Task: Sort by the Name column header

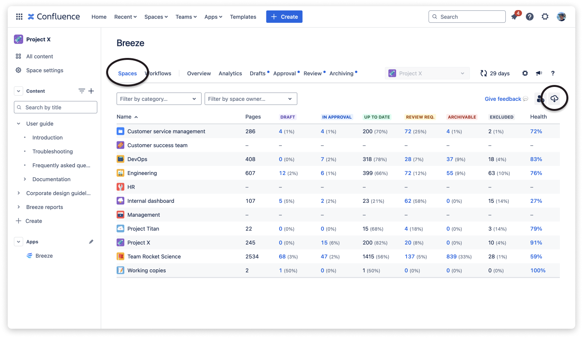Action: (x=127, y=117)
